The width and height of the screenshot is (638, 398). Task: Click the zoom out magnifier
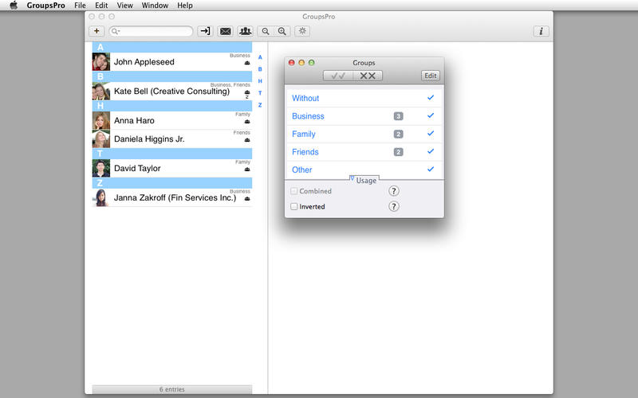point(266,31)
